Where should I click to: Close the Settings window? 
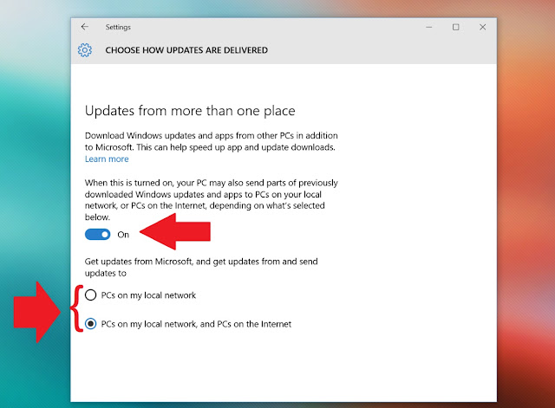(482, 27)
